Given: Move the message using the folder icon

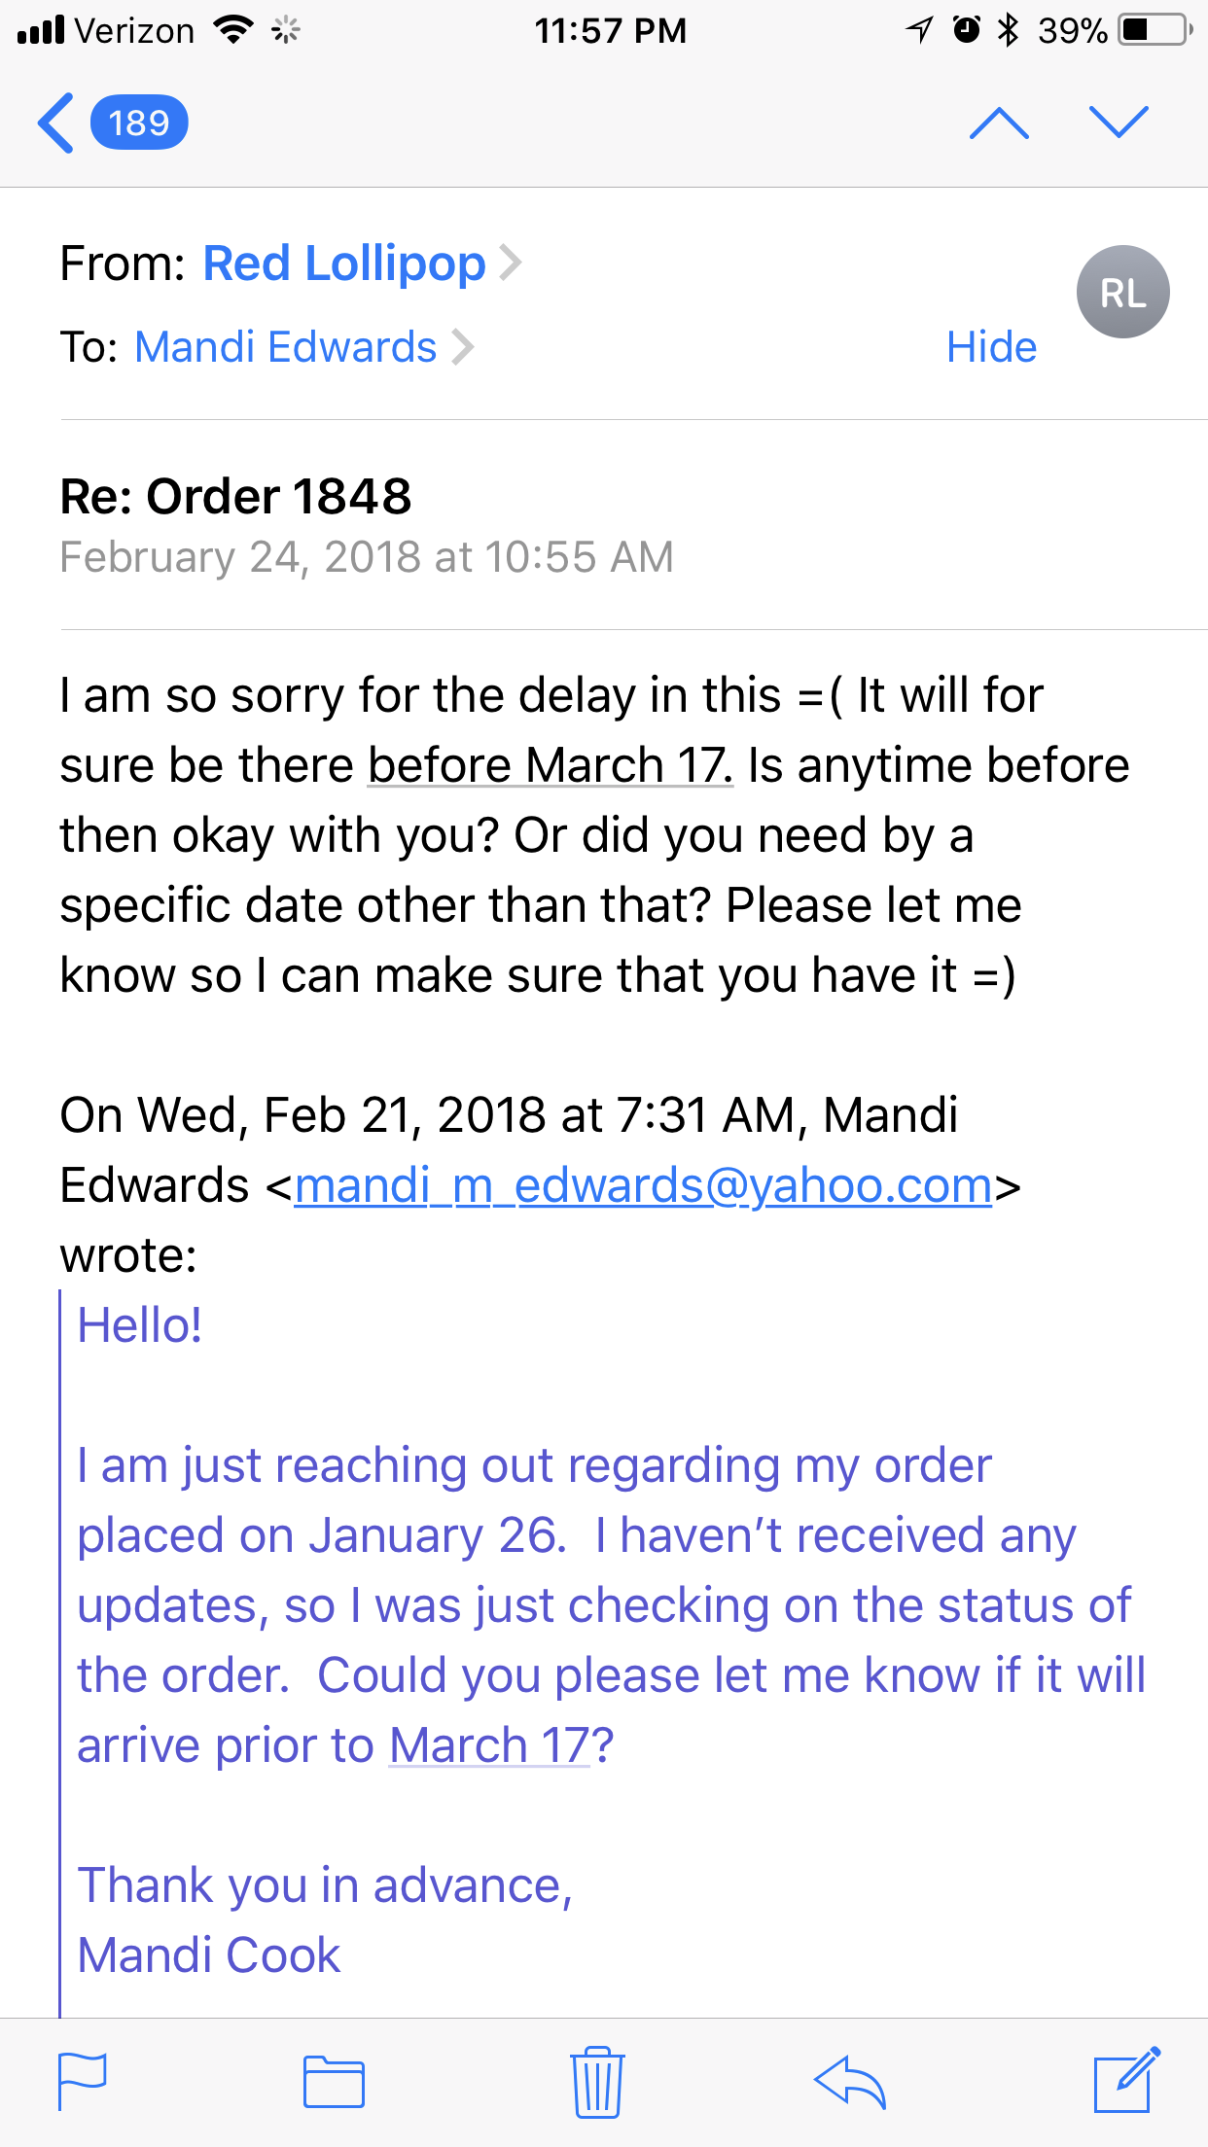Looking at the screenshot, I should coord(334,2081).
